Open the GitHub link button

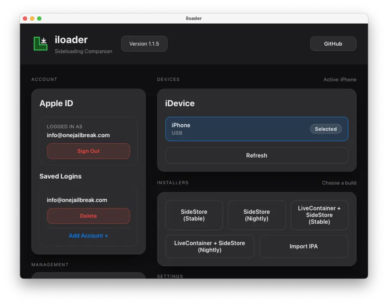point(333,44)
